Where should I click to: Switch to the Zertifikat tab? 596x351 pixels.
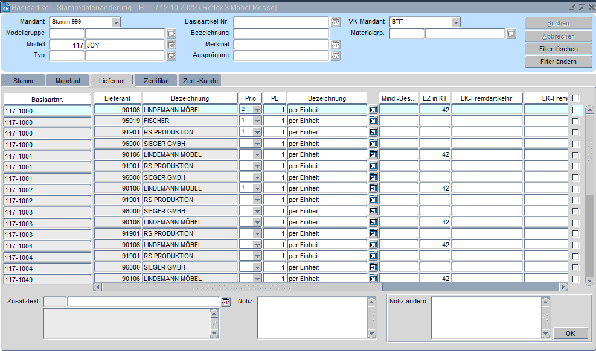[156, 80]
